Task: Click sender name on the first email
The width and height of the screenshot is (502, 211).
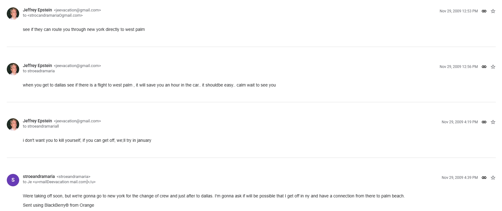Action: pyautogui.click(x=37, y=10)
